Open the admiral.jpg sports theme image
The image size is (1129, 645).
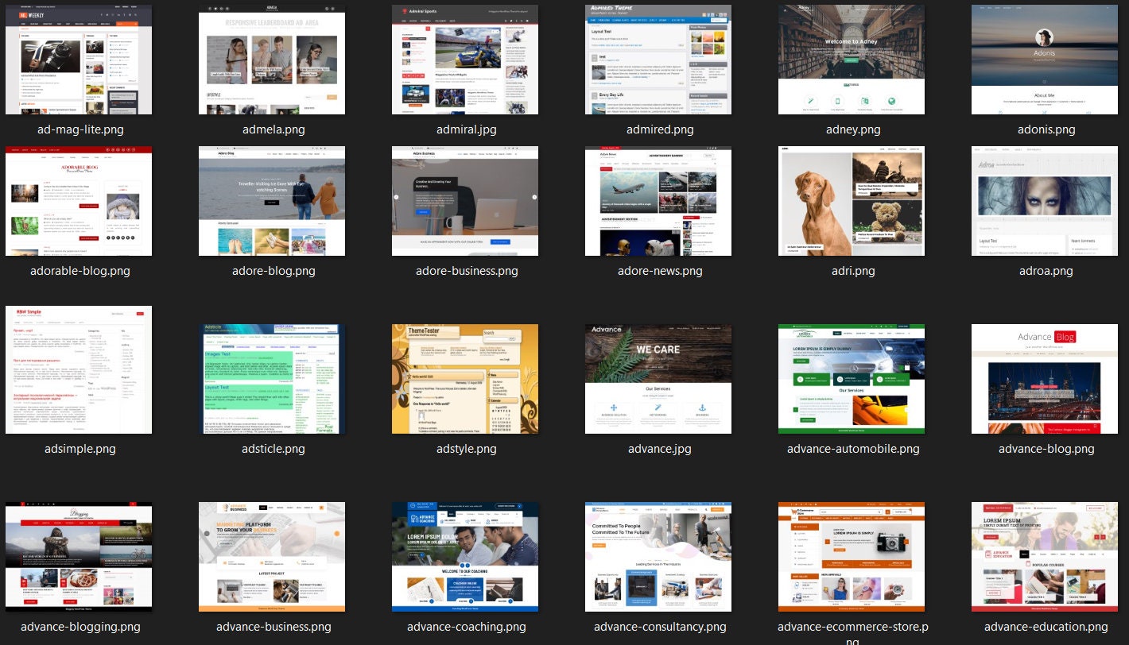click(x=465, y=59)
